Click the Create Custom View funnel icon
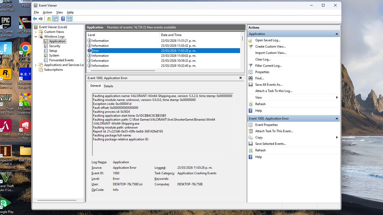 click(251, 47)
